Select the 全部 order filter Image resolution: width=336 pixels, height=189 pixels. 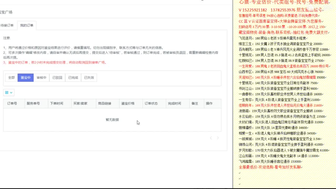tap(11, 77)
